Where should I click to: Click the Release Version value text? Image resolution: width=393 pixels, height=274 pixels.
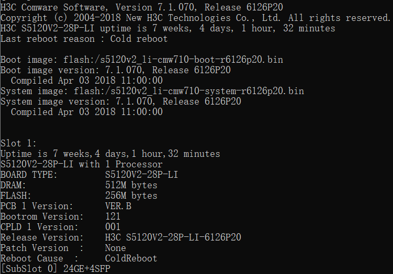click(x=173, y=237)
